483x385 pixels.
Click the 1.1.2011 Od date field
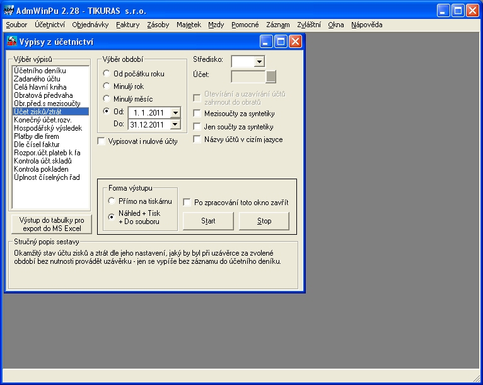(149, 113)
